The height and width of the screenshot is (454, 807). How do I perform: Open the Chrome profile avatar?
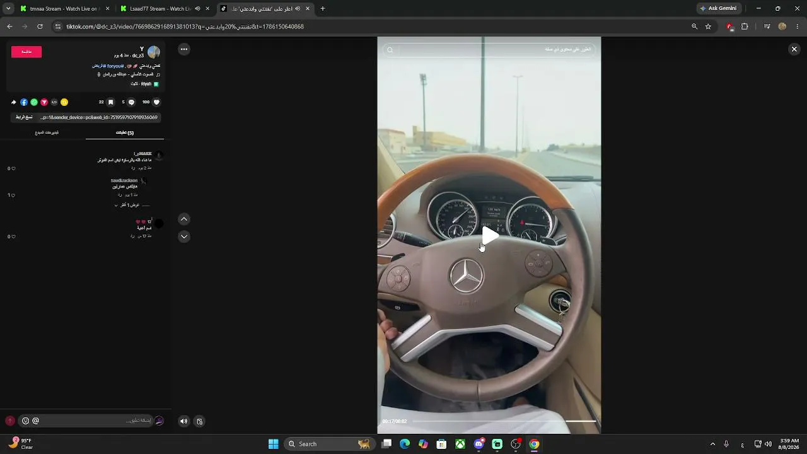click(x=782, y=26)
